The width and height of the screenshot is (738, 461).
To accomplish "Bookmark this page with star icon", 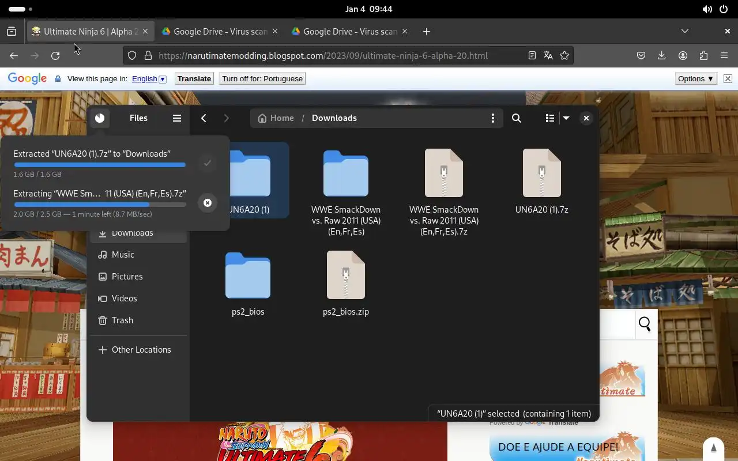I will pyautogui.click(x=564, y=55).
